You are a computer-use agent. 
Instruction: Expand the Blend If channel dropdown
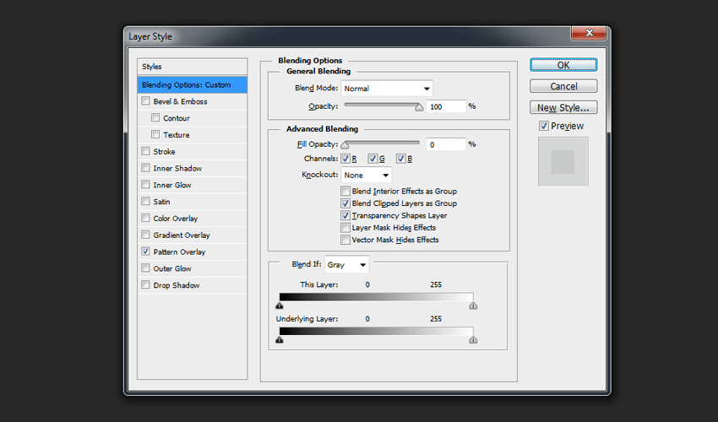[x=347, y=265]
